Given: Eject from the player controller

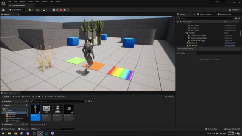Looking at the screenshot, I should pyautogui.click(x=65, y=10).
